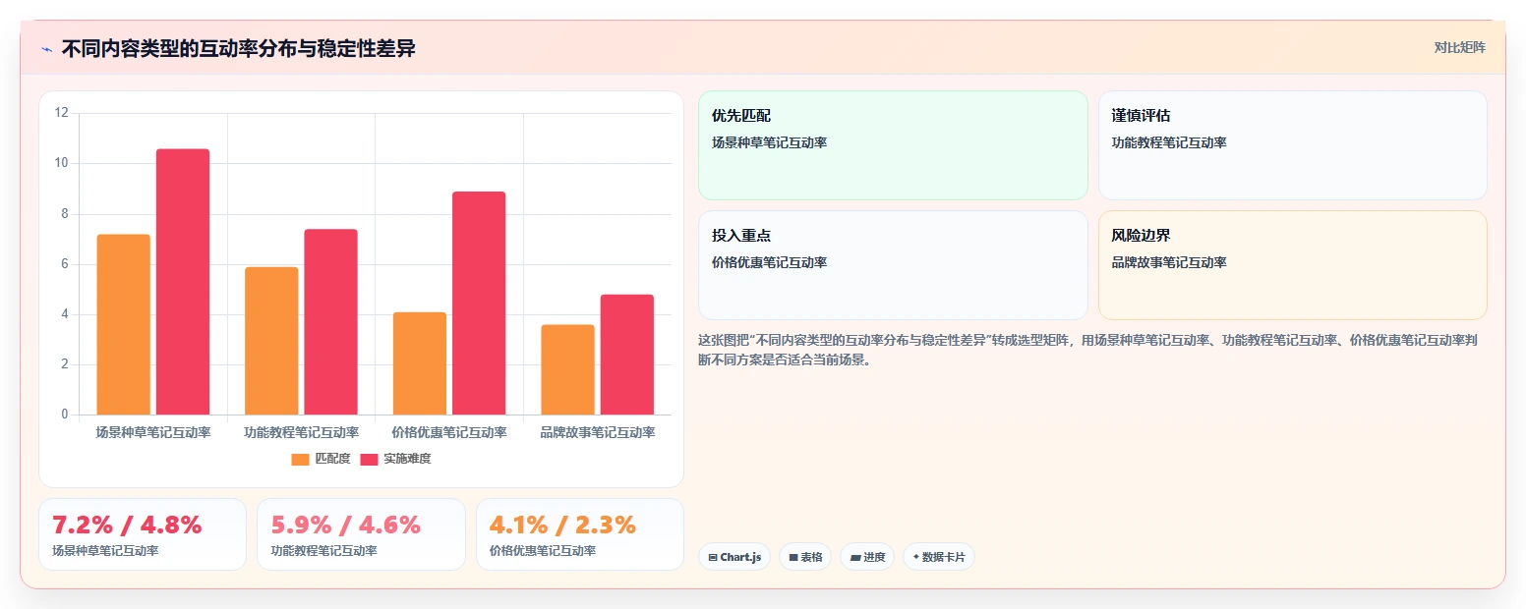Click the orange 匹配度 bar for 品牌故事笔记互动率
Screen dimensions: 1526x609
tap(567, 369)
